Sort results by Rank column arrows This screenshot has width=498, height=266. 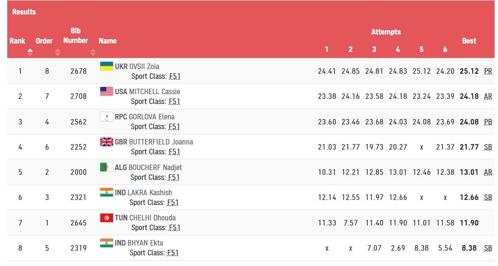click(x=30, y=52)
